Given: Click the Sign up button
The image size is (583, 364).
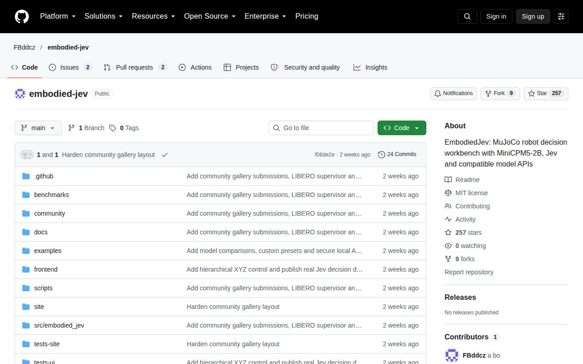Looking at the screenshot, I should coord(533,16).
